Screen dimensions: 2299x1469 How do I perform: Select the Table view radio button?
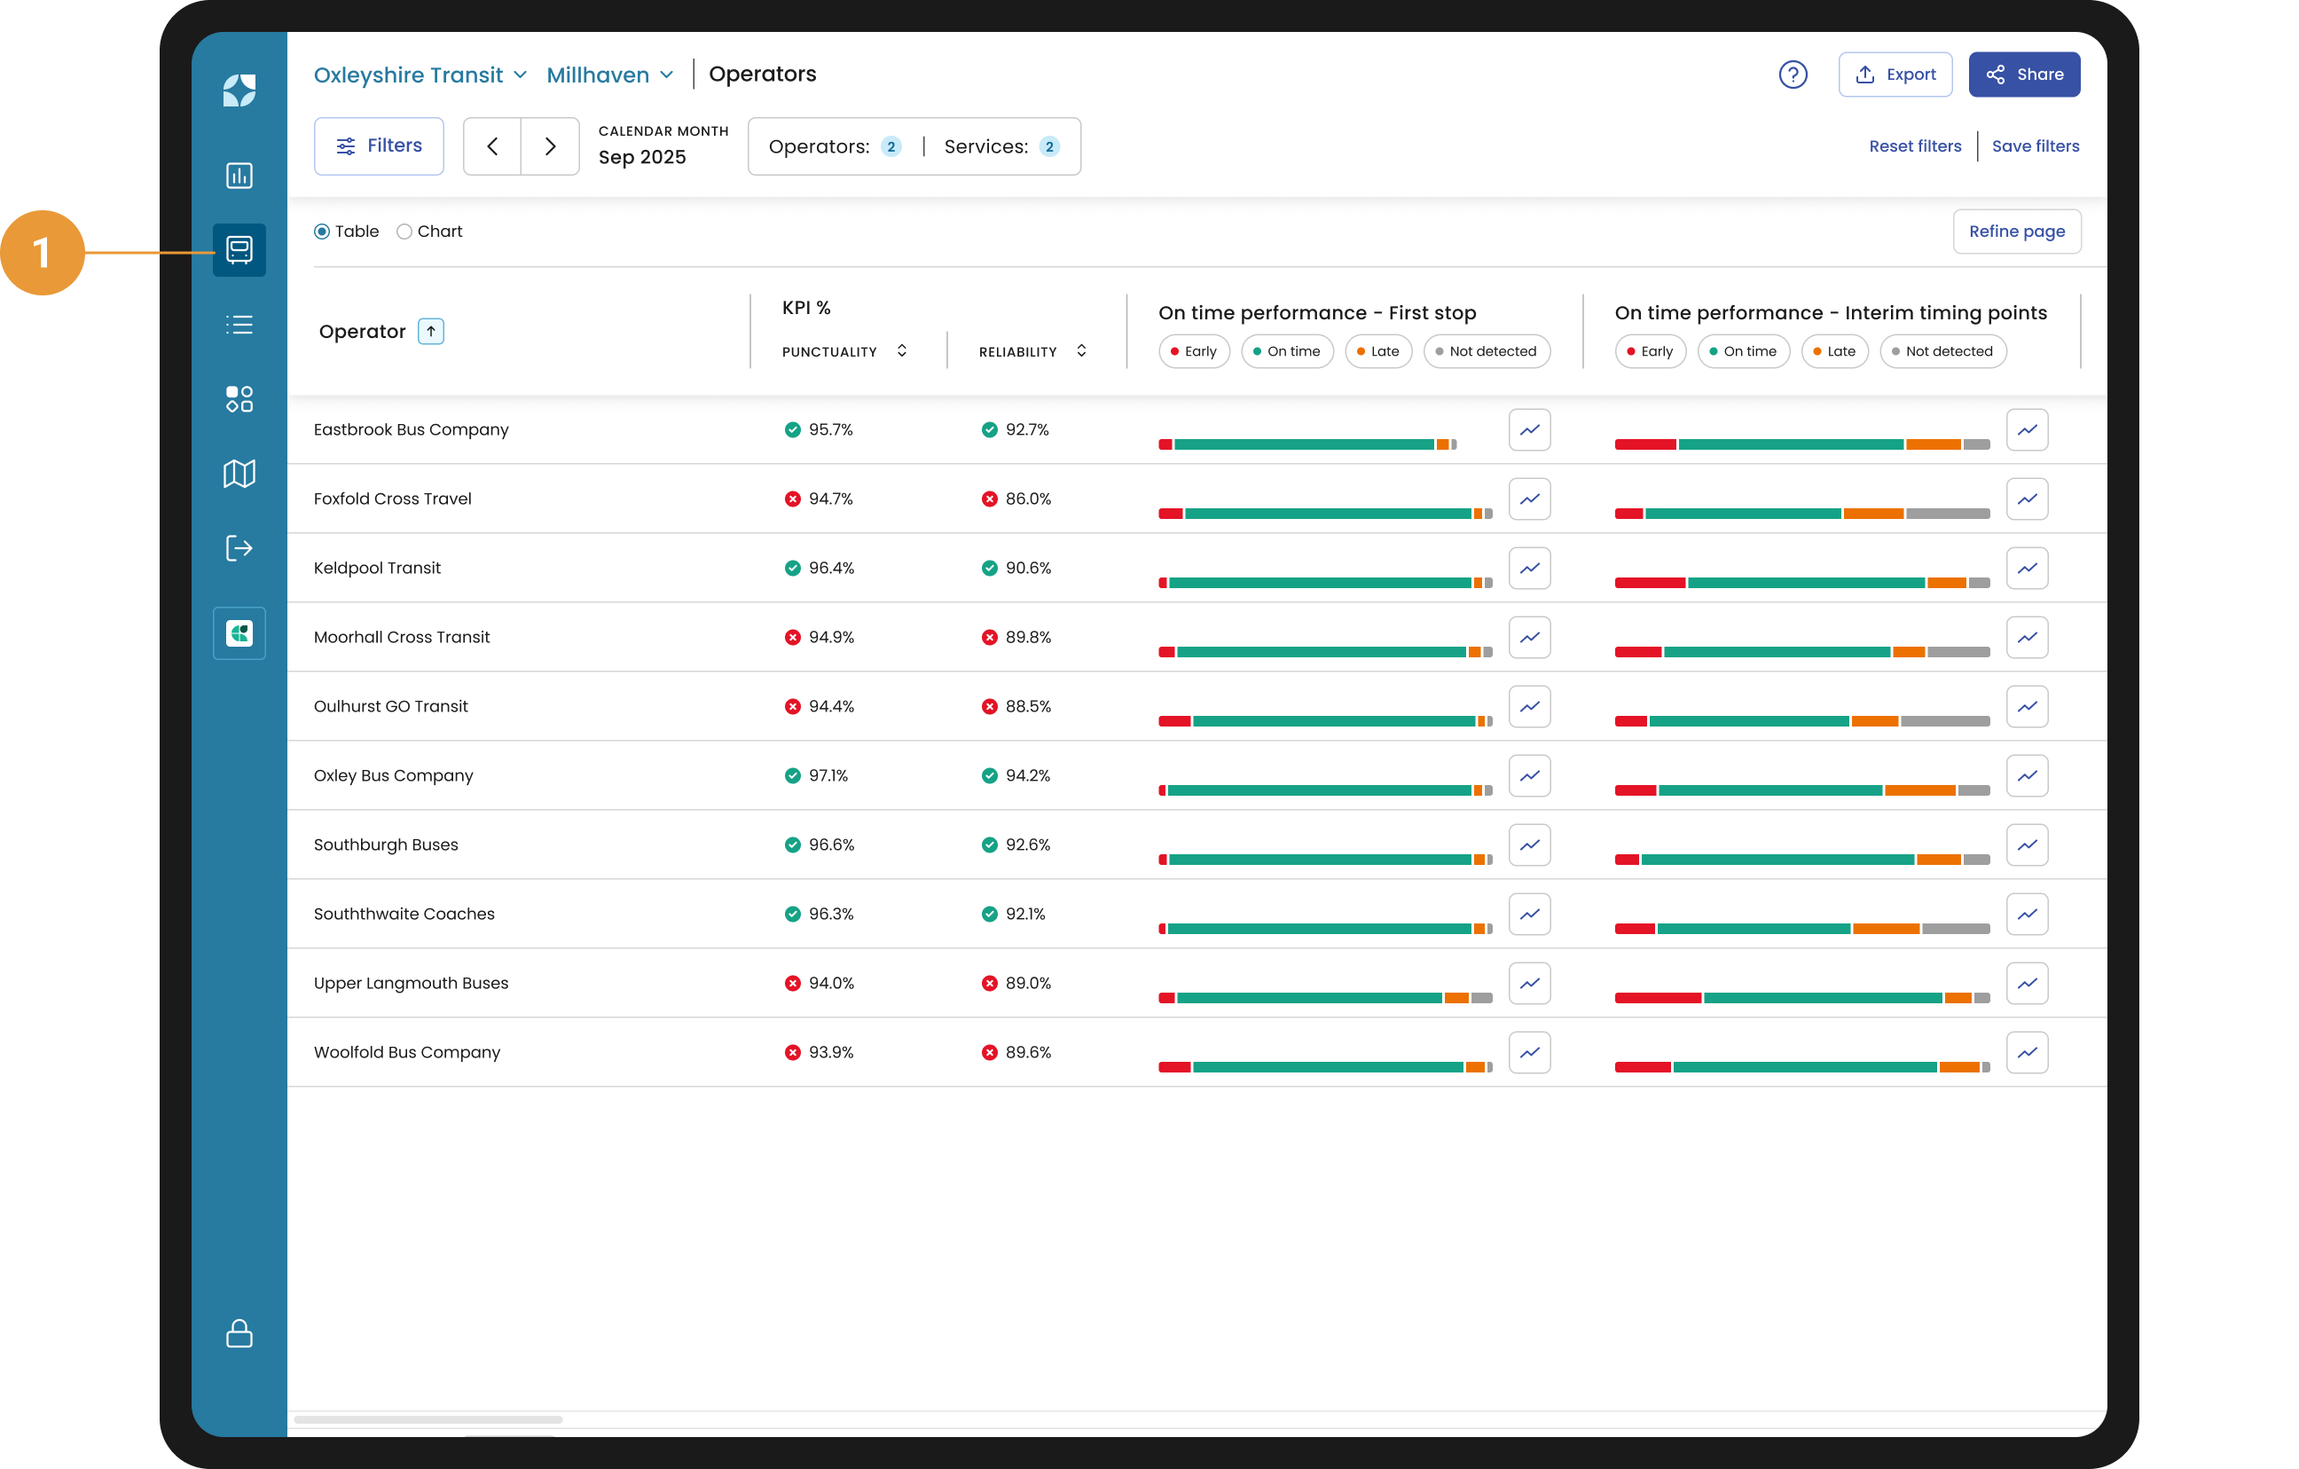click(x=323, y=232)
